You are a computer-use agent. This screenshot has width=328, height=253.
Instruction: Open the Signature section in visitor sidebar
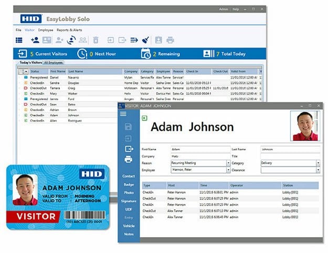coord(129,201)
